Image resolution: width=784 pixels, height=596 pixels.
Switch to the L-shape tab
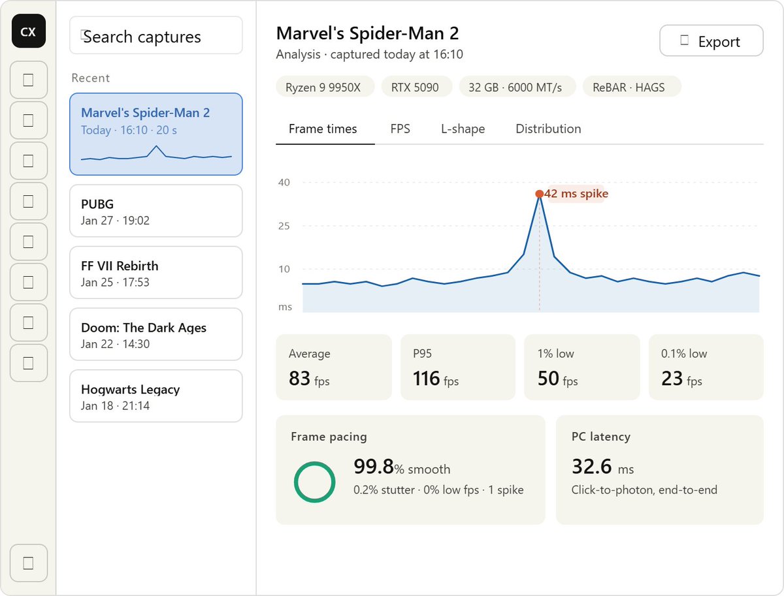[463, 129]
